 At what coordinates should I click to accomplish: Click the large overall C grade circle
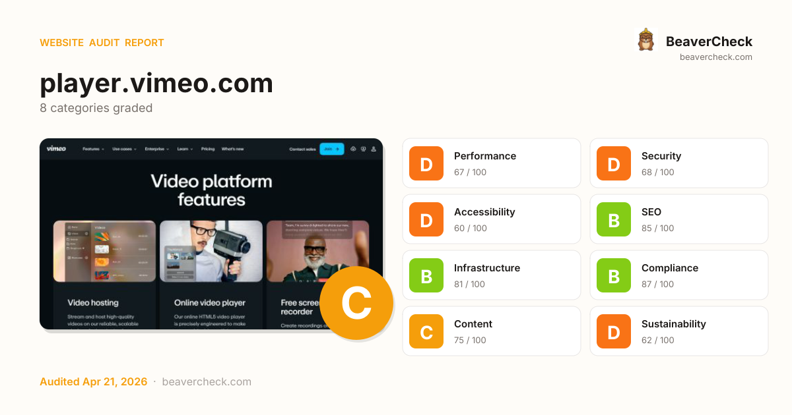tap(356, 303)
